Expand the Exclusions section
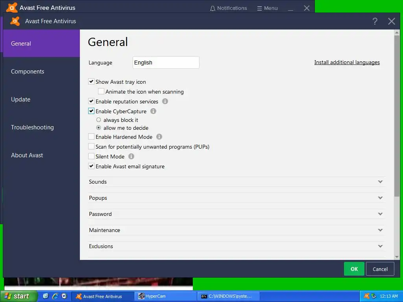Image resolution: width=403 pixels, height=302 pixels. tap(236, 246)
